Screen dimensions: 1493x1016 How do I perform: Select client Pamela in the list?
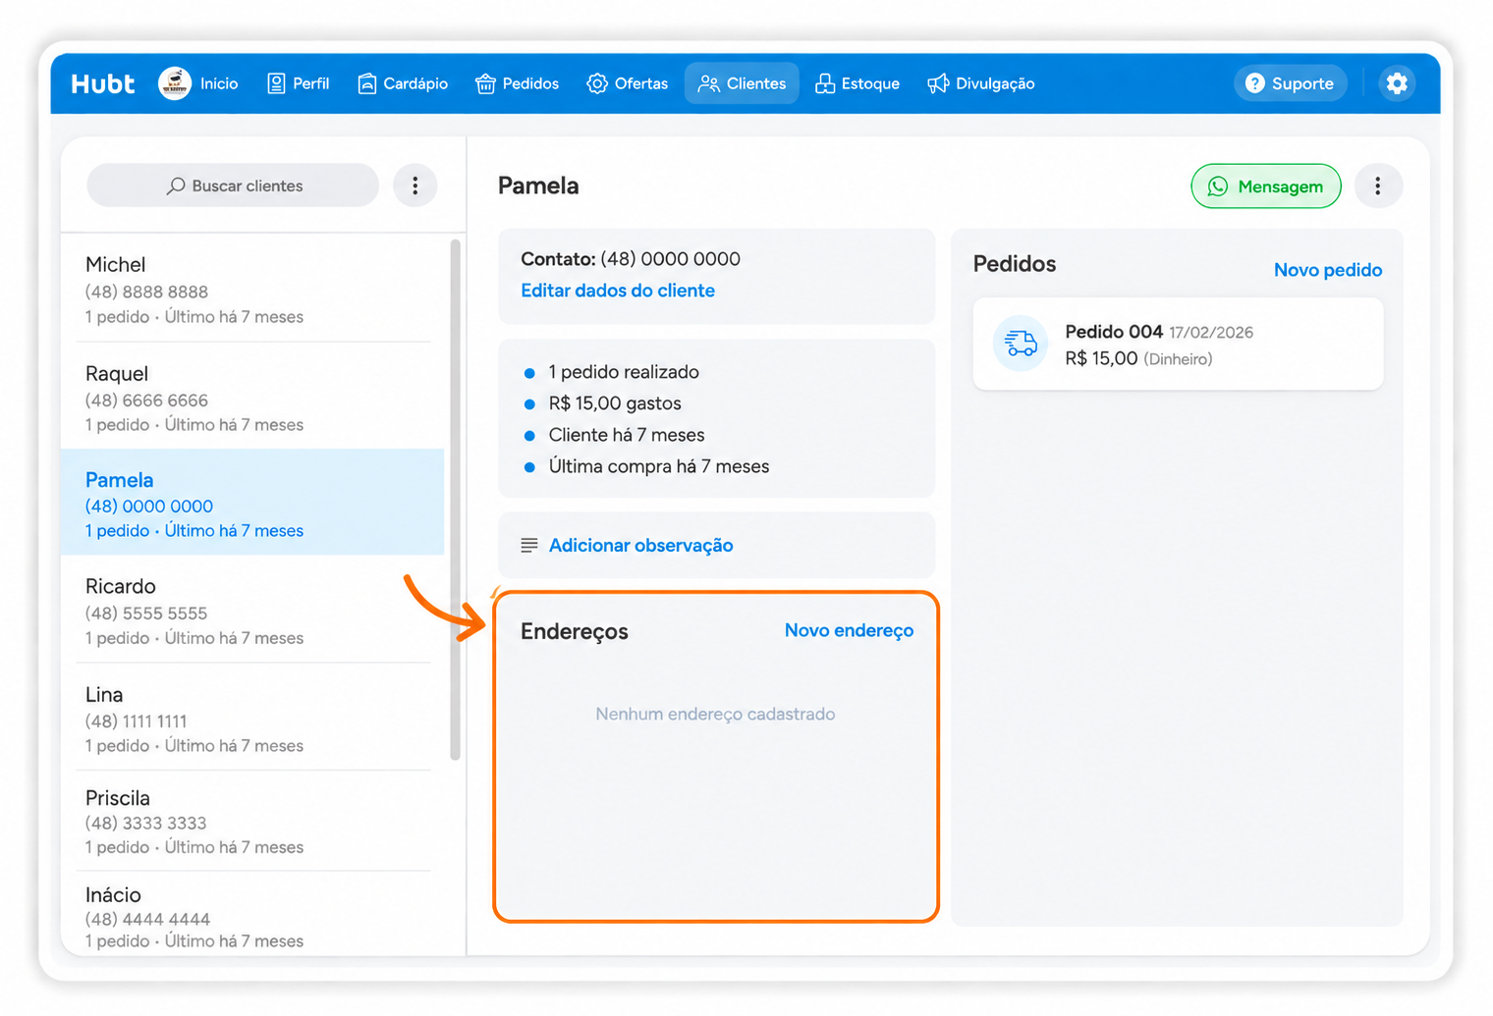[252, 503]
